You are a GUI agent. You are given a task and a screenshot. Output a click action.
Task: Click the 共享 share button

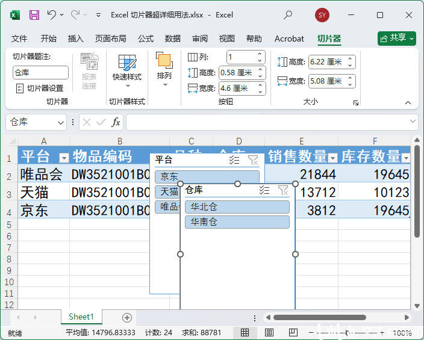pyautogui.click(x=397, y=38)
